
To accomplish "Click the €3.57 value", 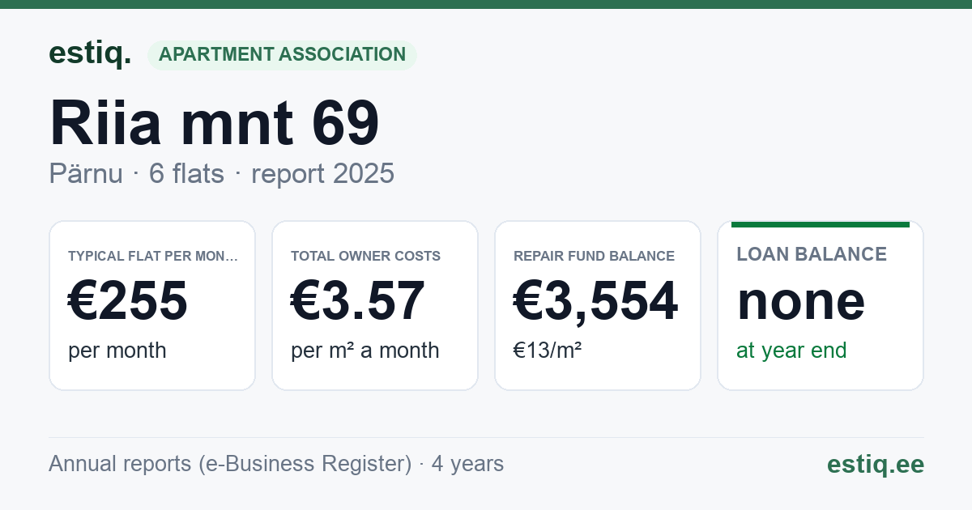I will click(x=358, y=300).
